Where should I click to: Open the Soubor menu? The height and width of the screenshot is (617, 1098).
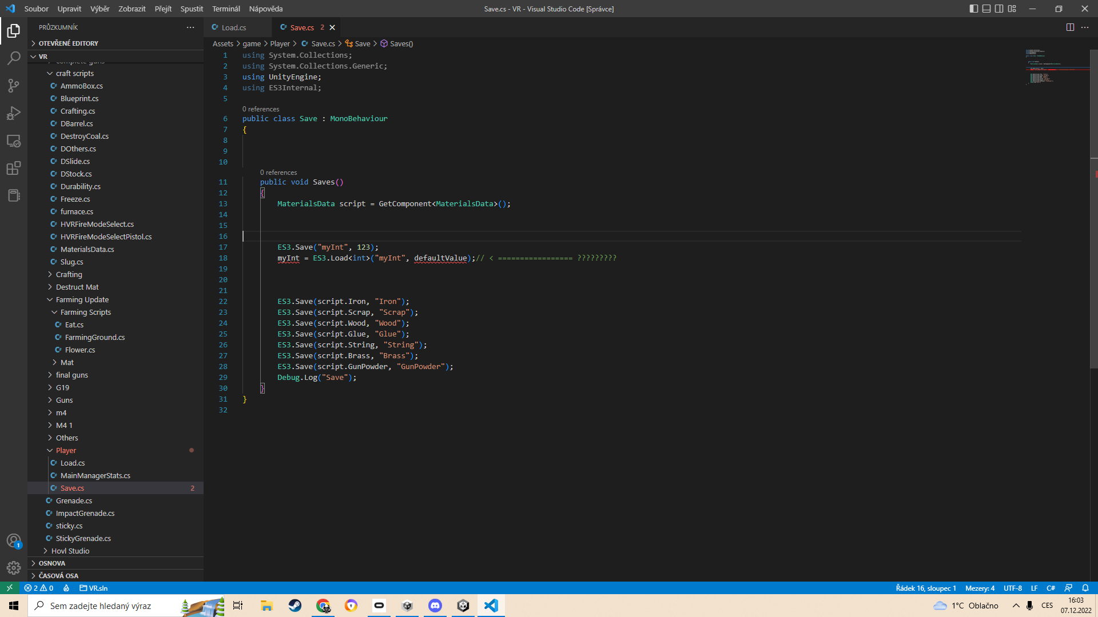click(36, 9)
